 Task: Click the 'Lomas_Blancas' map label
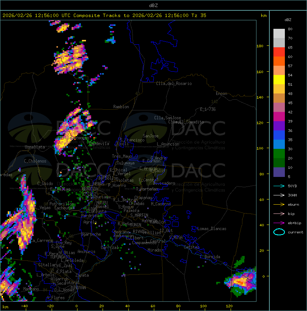tap(212, 229)
